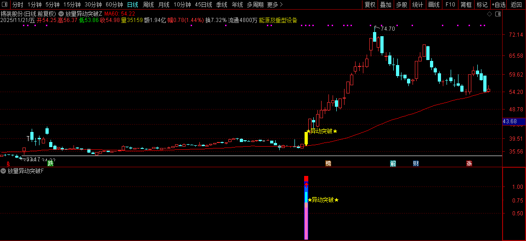Select the 日线 daily tab
Image resolution: width=526 pixels, height=241 pixels.
[x=132, y=5]
